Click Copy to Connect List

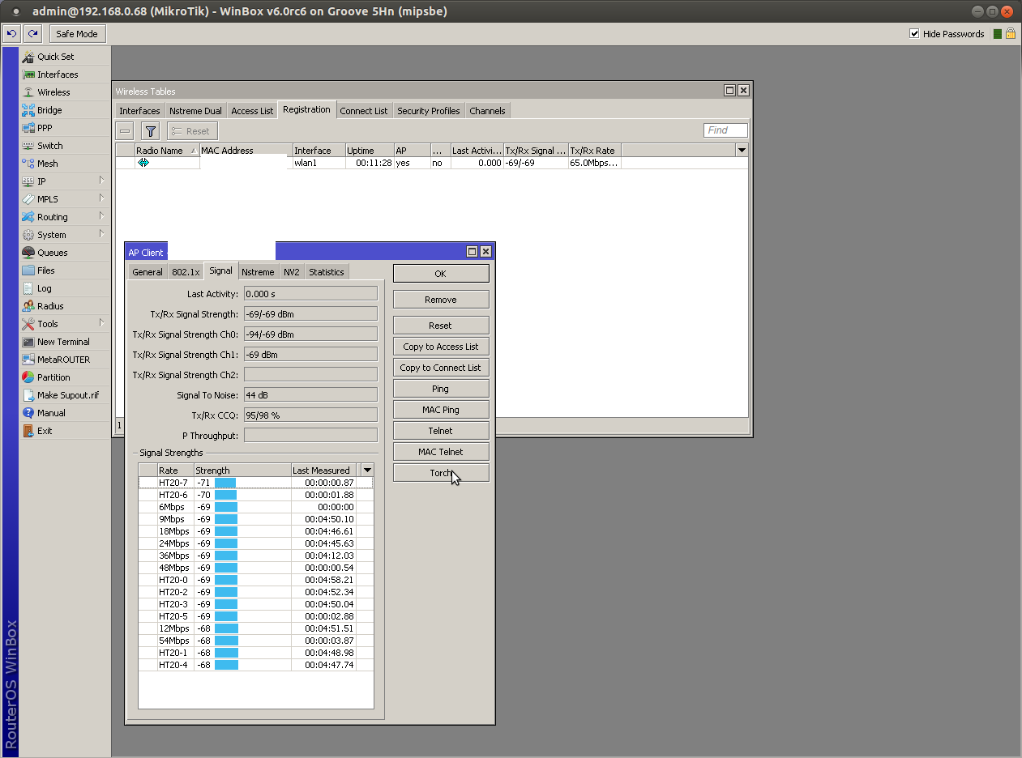(441, 368)
